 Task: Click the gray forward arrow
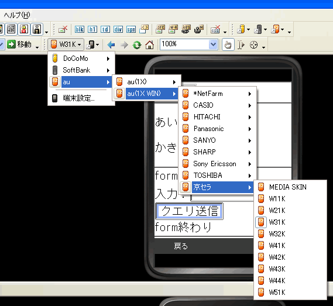coord(124,45)
